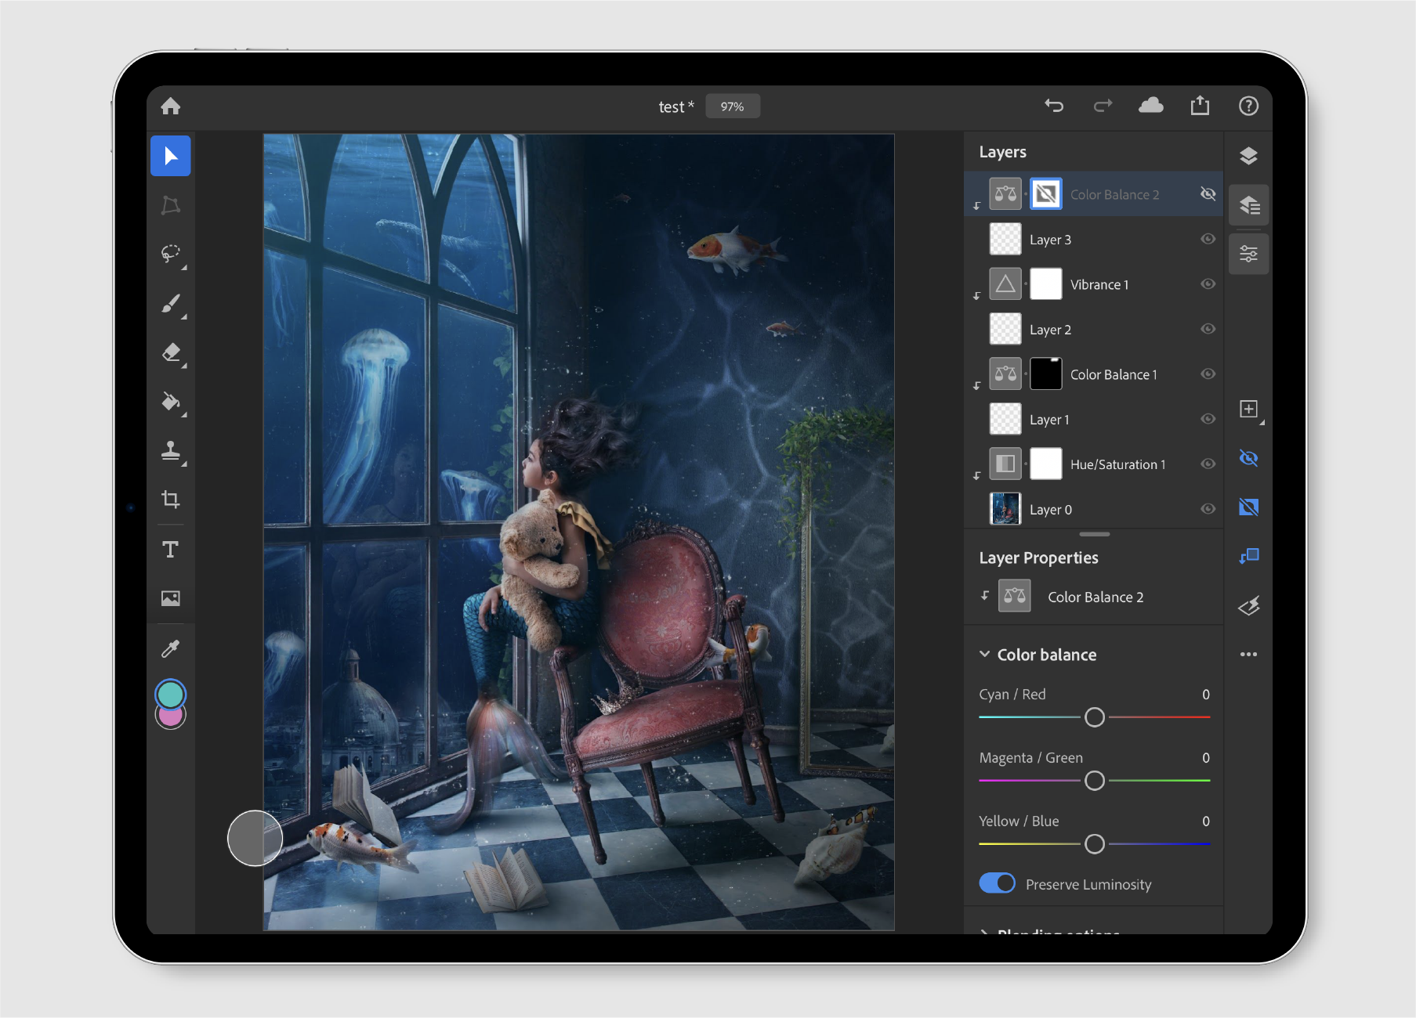
Task: Expand the Blending options section
Action: point(985,933)
